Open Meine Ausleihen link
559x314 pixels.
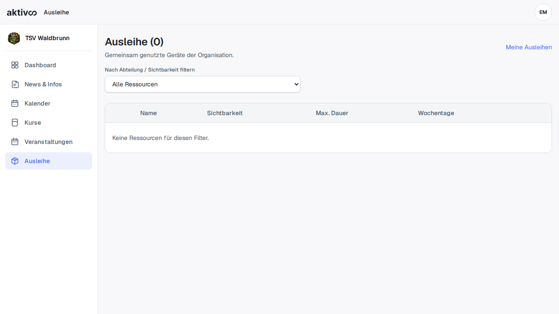(529, 47)
